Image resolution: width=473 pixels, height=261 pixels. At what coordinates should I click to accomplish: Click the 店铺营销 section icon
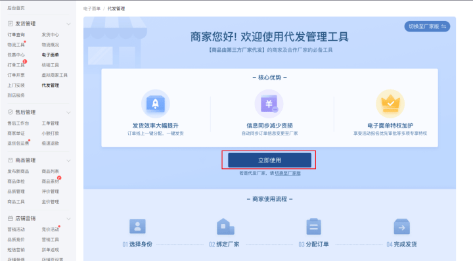[x=11, y=218]
